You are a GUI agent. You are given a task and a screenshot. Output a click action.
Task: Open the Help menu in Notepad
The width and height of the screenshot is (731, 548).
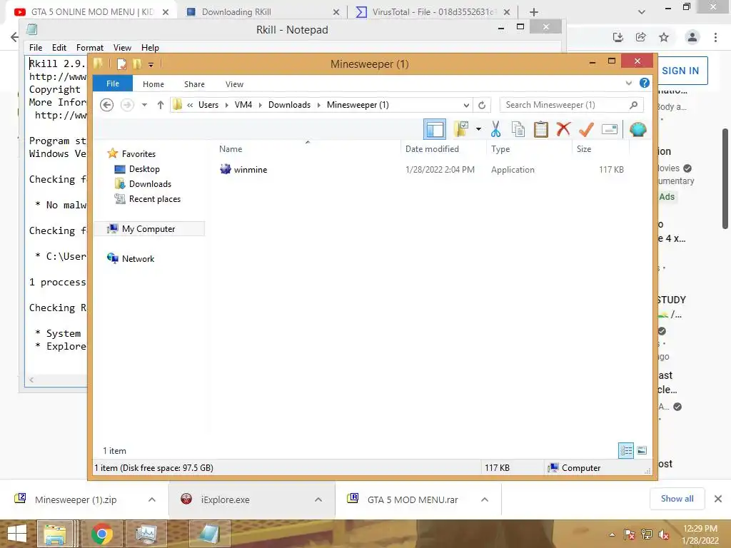pyautogui.click(x=150, y=48)
